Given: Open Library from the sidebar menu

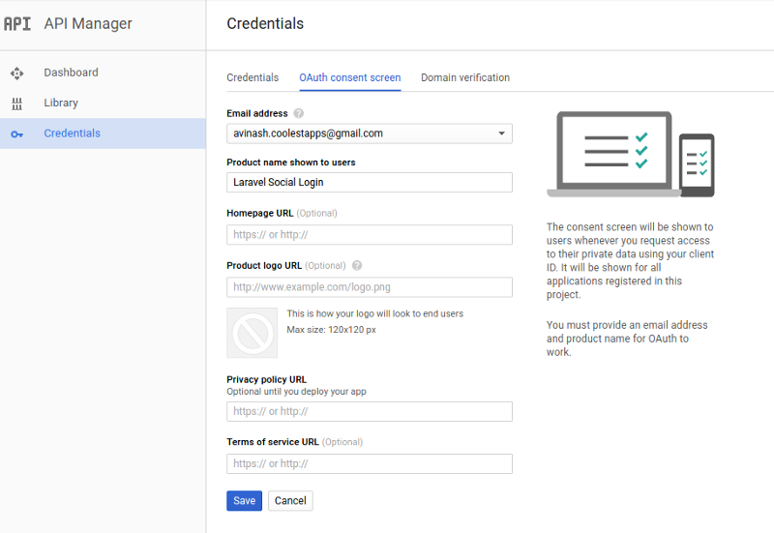Looking at the screenshot, I should tap(61, 104).
